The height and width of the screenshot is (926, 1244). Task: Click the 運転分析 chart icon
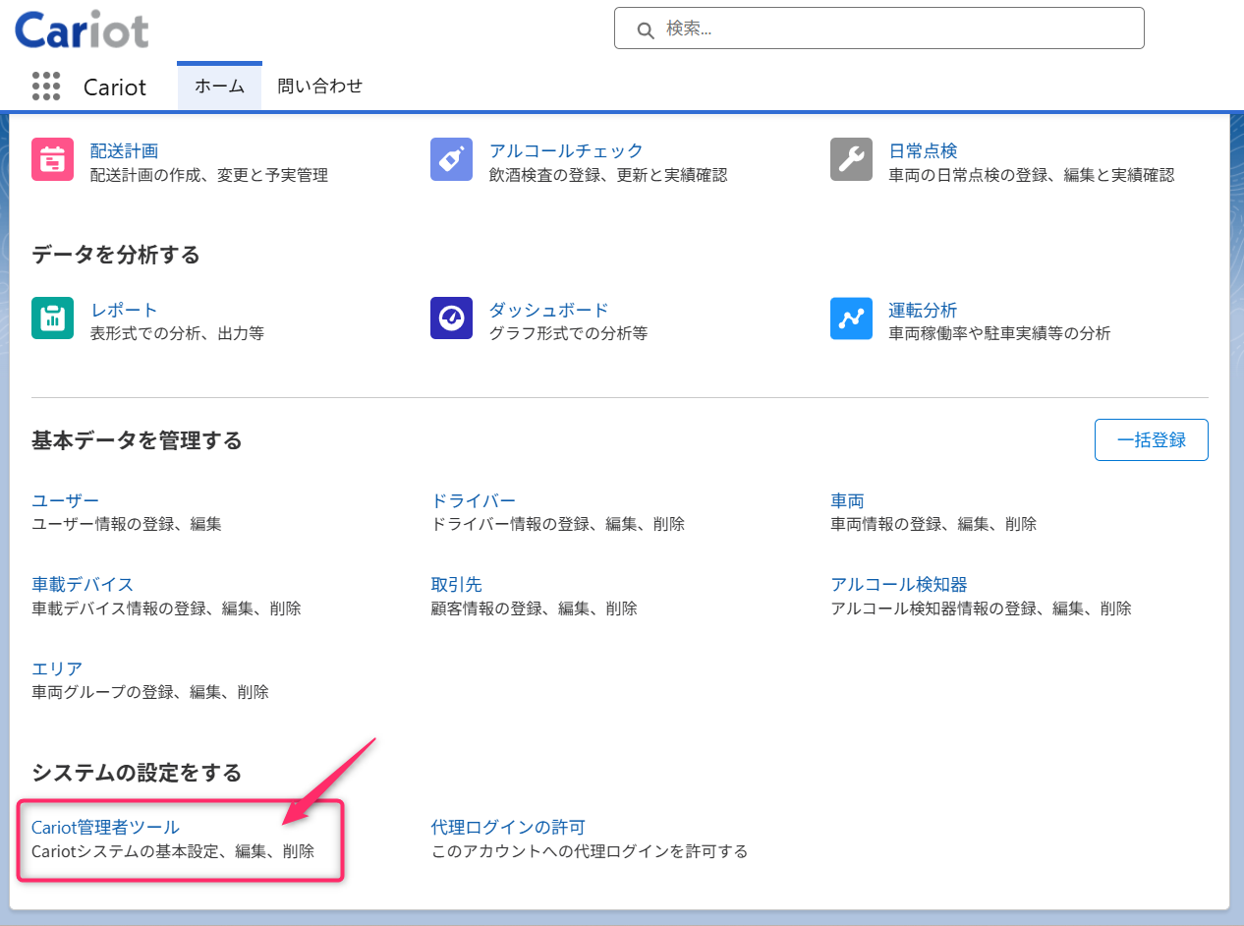(x=851, y=318)
